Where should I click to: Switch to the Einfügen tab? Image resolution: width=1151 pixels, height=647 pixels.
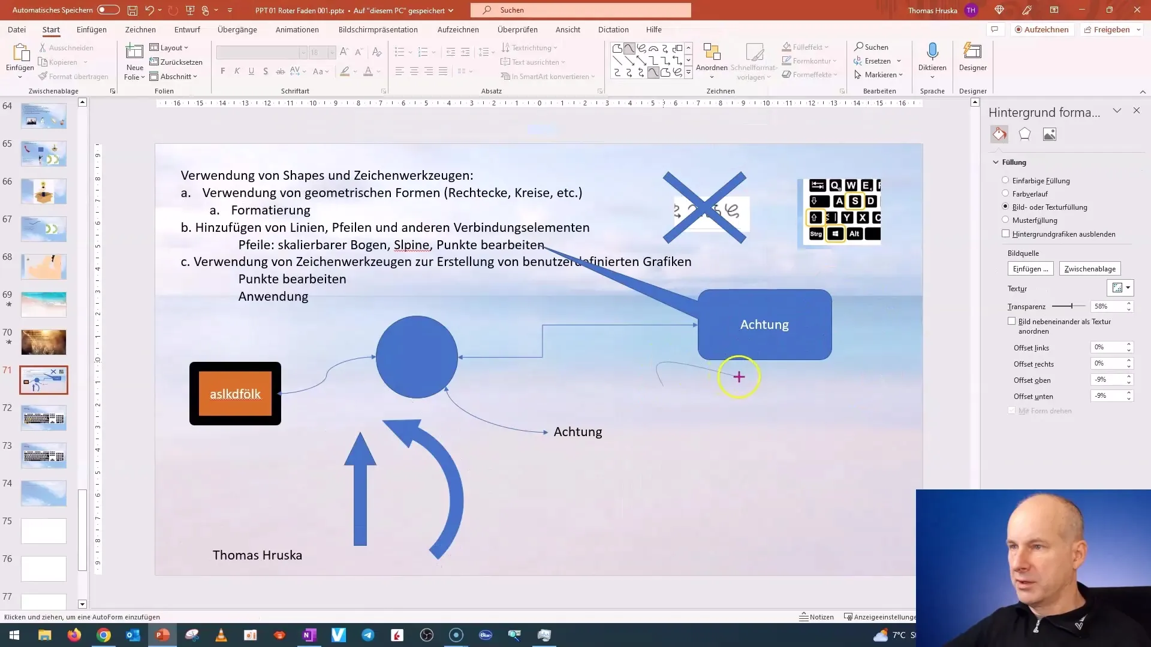tap(92, 29)
